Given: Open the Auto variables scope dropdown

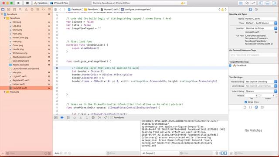Looking at the screenshot, I should [x=58, y=153].
